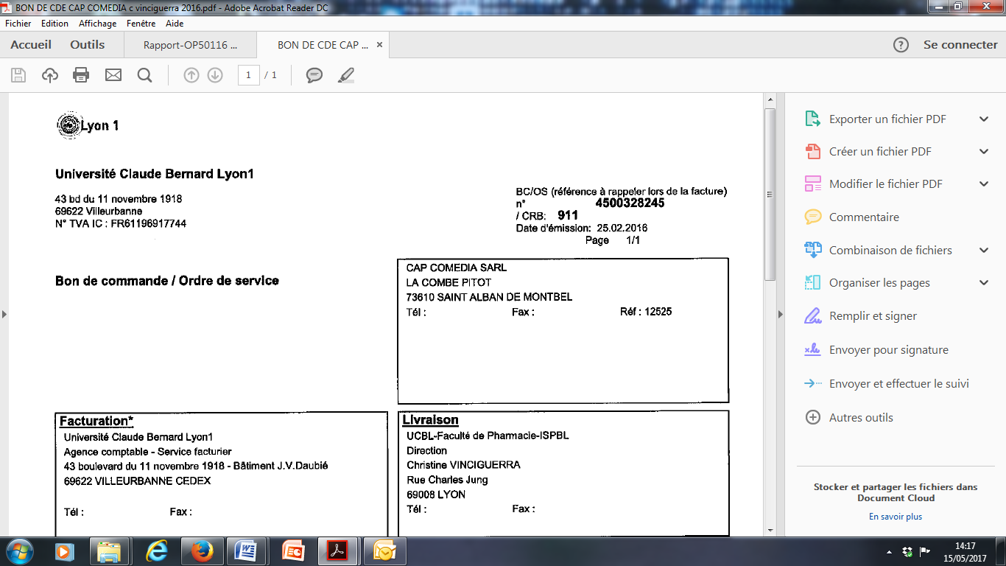This screenshot has width=1006, height=566.
Task: Click the CAP COMEDIA SARL text
Action: coord(457,268)
